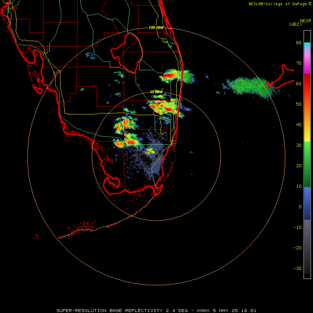Image resolution: width=313 pixels, height=313 pixels.
Task: Click the blue 0 dBZ band in color bar
Action: tap(307, 203)
